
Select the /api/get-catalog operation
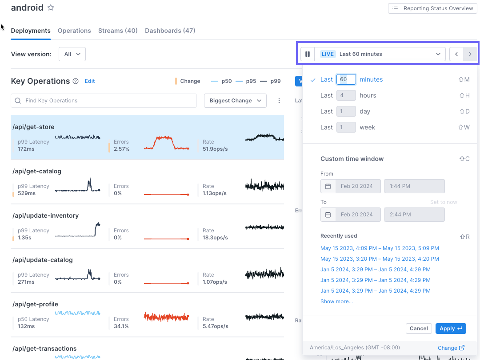147,182
